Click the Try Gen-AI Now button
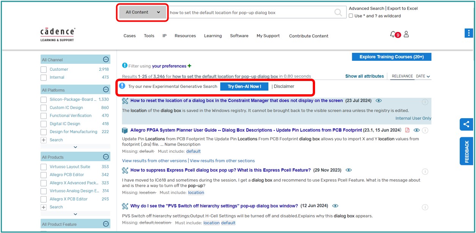The width and height of the screenshot is (476, 233). (x=244, y=86)
